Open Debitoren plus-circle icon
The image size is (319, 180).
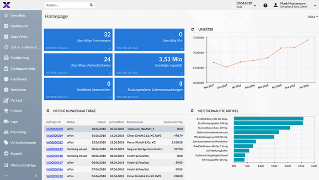coord(6,90)
